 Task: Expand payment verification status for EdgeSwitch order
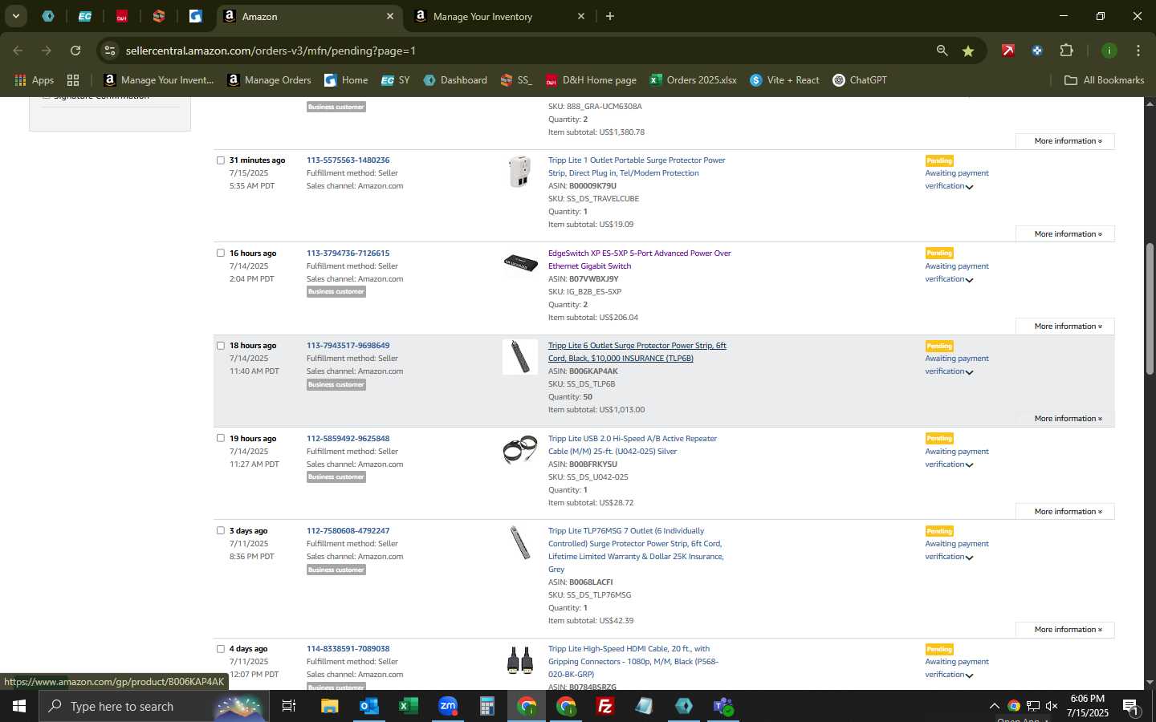[x=969, y=280]
